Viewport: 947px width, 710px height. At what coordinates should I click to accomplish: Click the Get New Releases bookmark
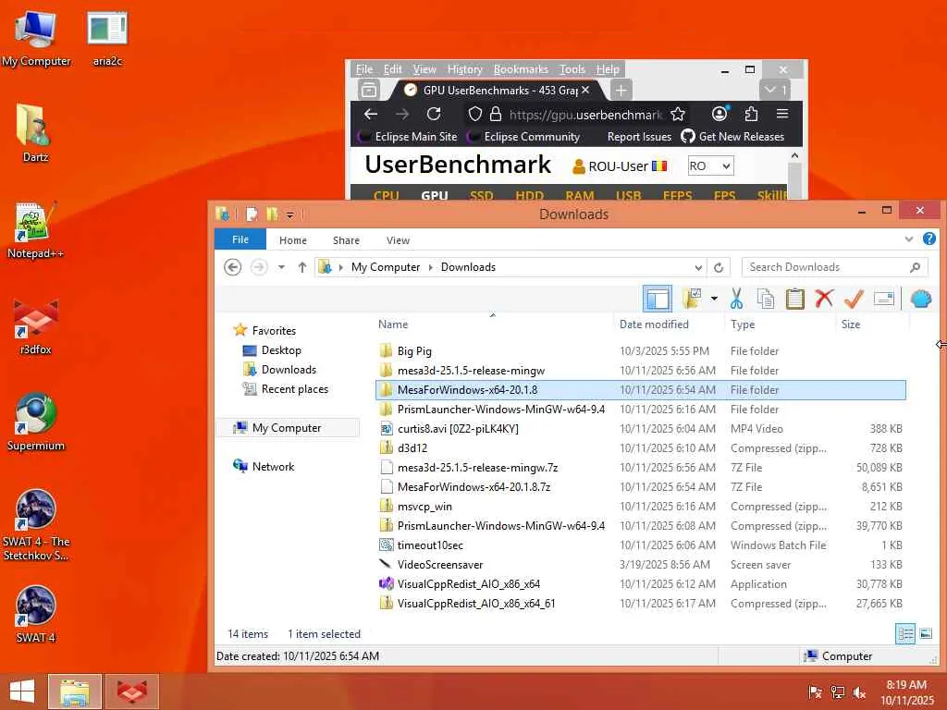(732, 137)
